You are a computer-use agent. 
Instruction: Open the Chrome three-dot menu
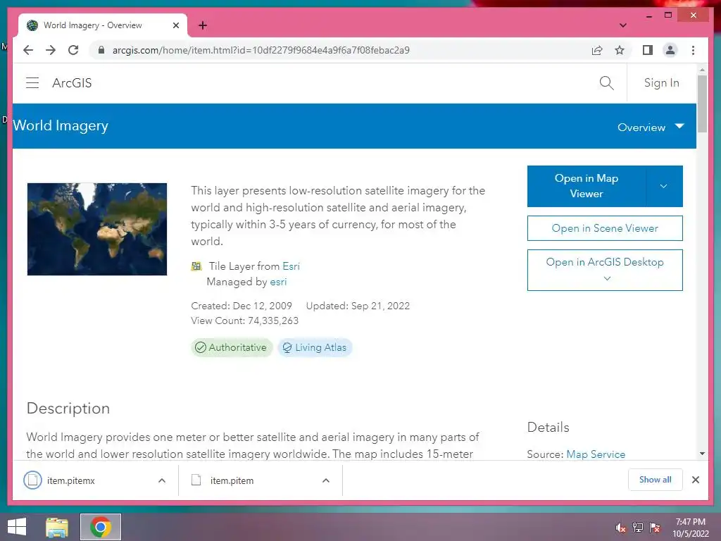(694, 50)
